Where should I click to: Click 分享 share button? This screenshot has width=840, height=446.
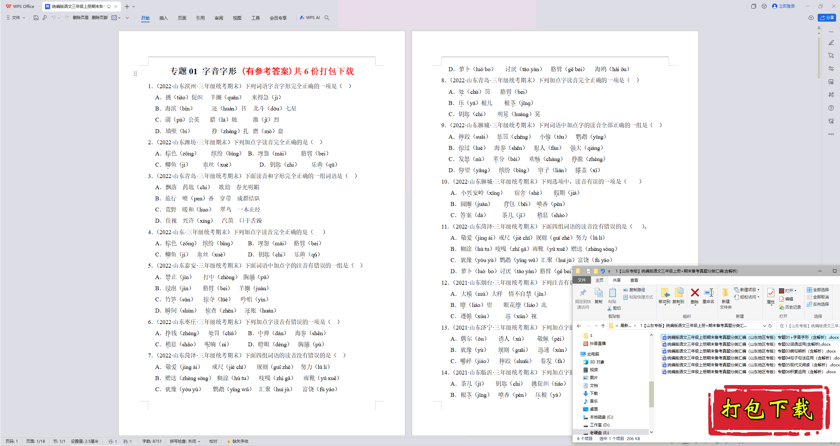point(827,18)
